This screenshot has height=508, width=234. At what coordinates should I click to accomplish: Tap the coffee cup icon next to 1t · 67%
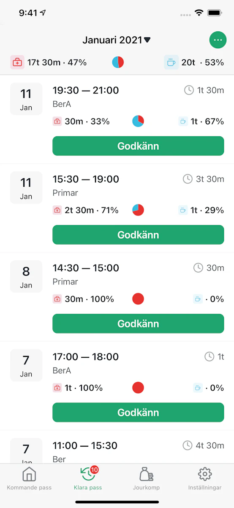pyautogui.click(x=183, y=121)
